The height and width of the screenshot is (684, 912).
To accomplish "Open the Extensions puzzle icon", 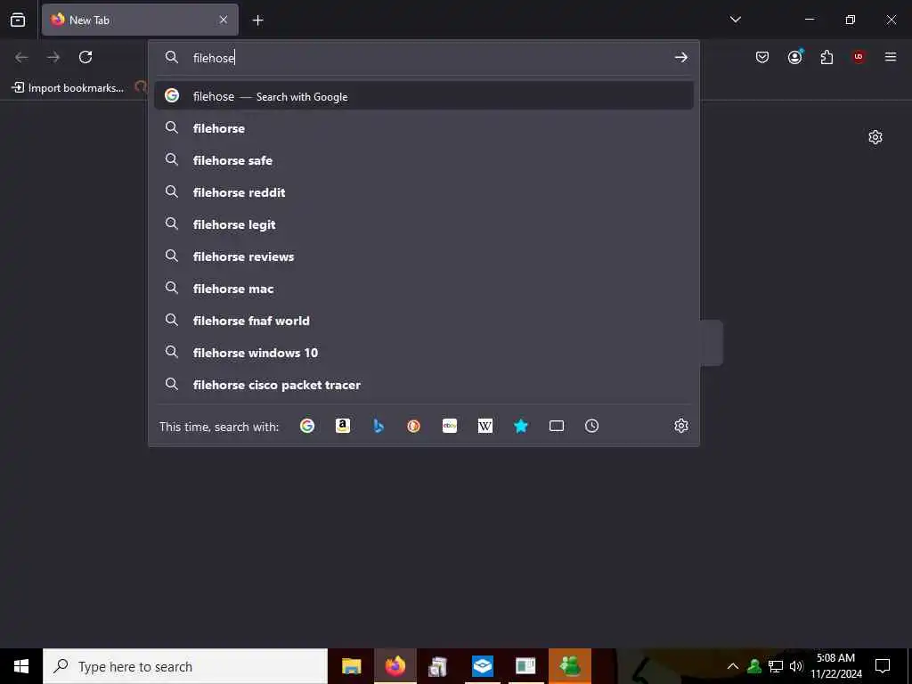I will click(826, 57).
